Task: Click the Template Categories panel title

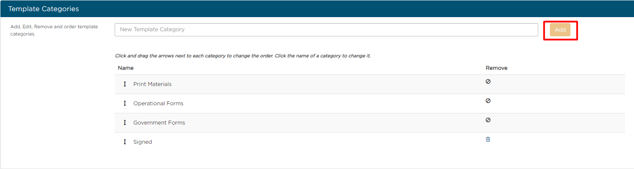Action: coord(43,9)
